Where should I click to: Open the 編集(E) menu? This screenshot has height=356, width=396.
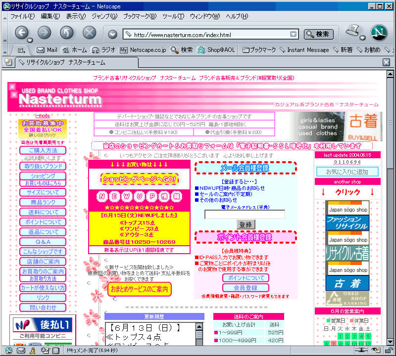click(x=50, y=16)
